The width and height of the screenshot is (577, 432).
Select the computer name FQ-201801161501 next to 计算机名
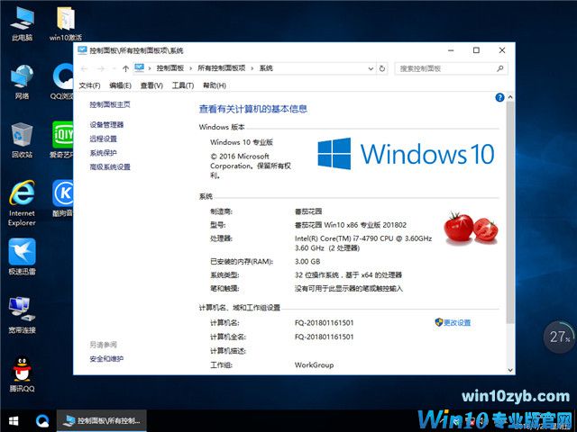[x=325, y=322]
